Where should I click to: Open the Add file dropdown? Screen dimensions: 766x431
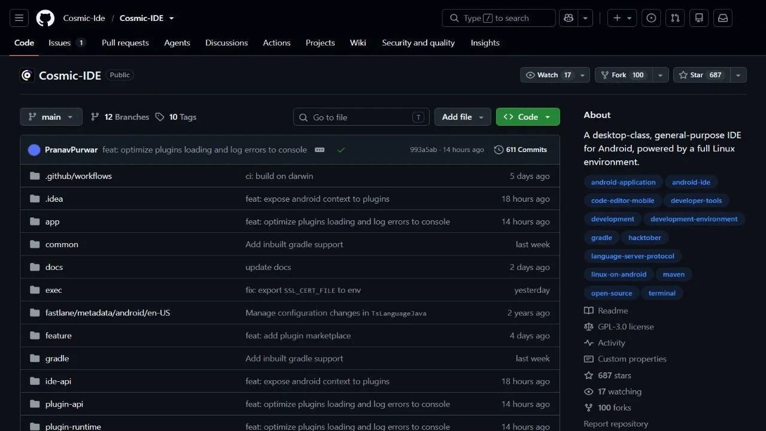pos(463,117)
